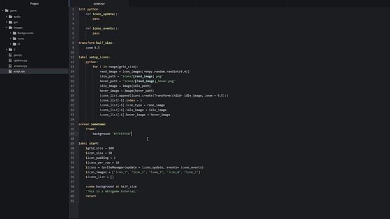The height and width of the screenshot is (219, 390).
Task: Click the "$icons_per_row = 10" line
Action: pyautogui.click(x=102, y=162)
